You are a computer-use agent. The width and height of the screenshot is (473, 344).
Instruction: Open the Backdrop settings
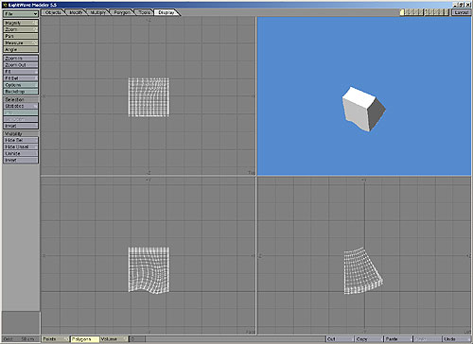(x=21, y=92)
